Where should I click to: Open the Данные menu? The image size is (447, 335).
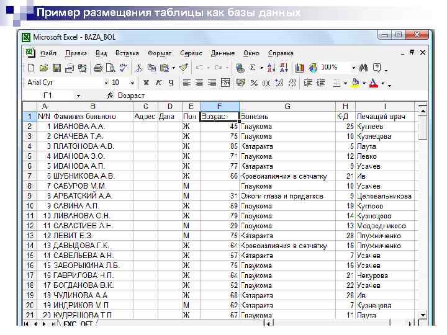[x=223, y=53]
